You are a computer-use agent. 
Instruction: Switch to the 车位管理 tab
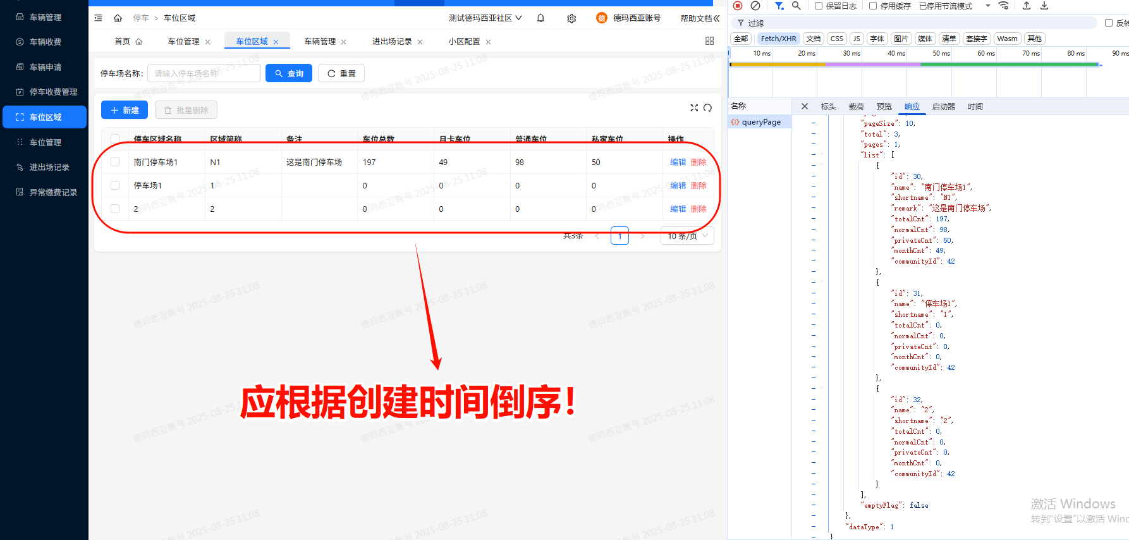(183, 41)
